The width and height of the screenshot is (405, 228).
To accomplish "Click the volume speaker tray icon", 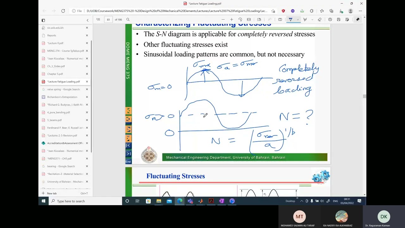I will [x=322, y=201].
